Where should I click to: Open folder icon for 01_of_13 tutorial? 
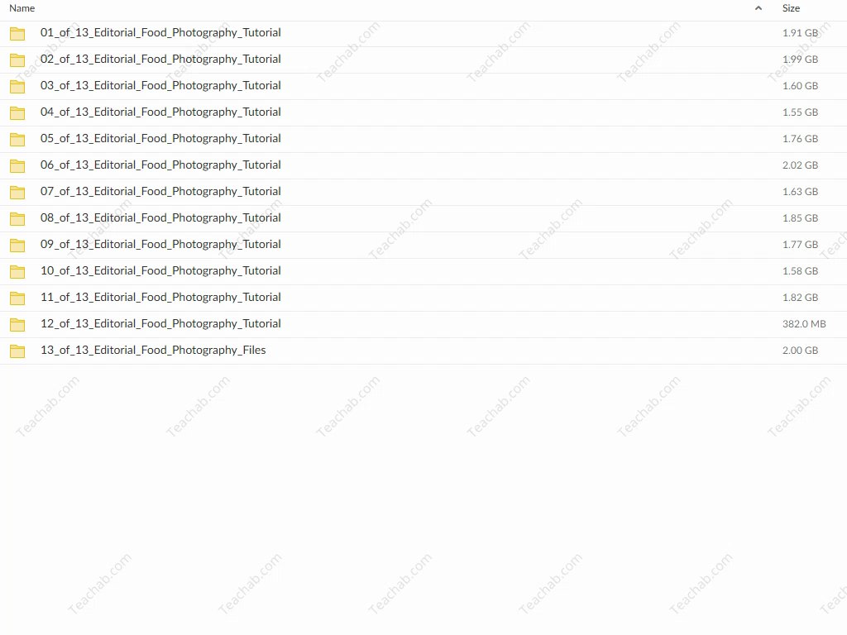(x=17, y=33)
